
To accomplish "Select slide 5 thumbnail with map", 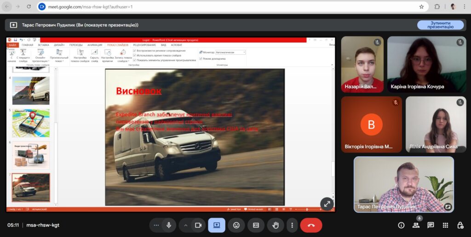I will 31,123.
